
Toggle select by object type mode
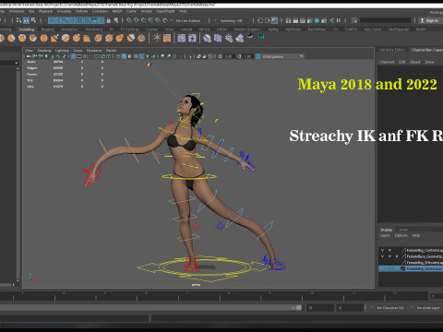26,20
